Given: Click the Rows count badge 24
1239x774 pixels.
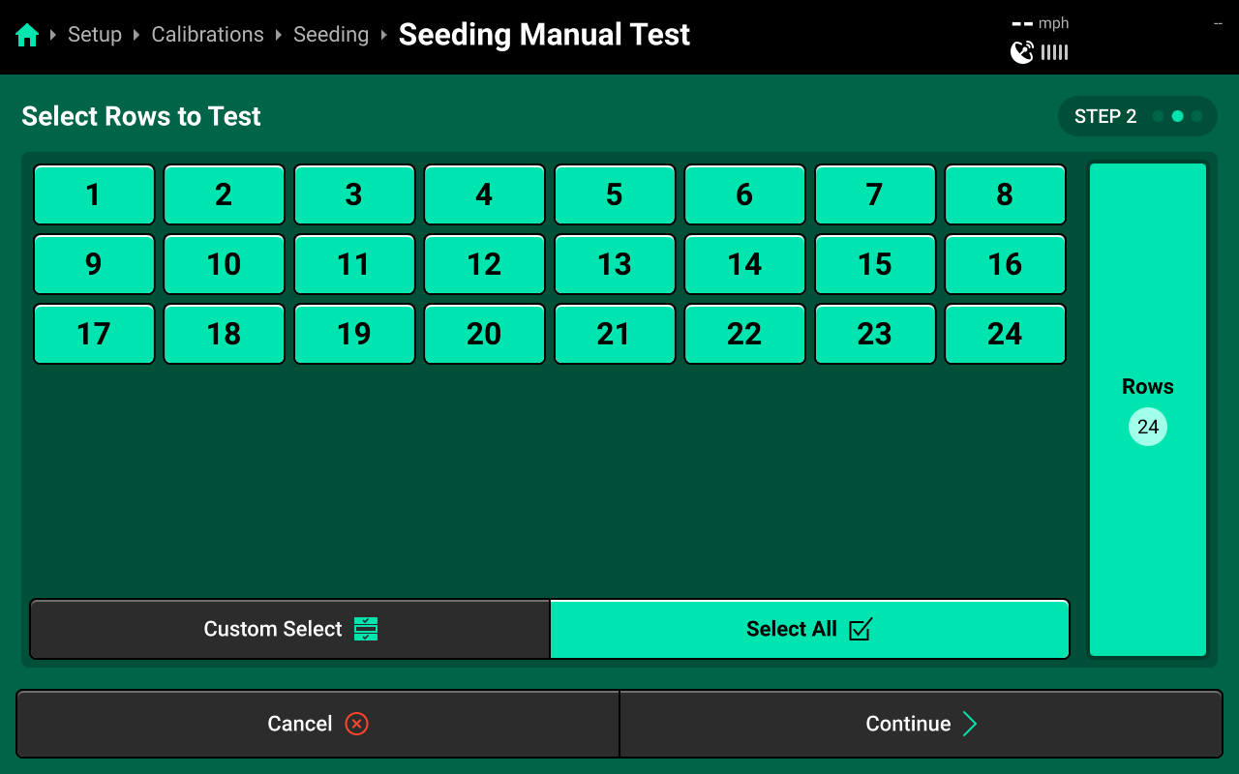Looking at the screenshot, I should [1148, 427].
